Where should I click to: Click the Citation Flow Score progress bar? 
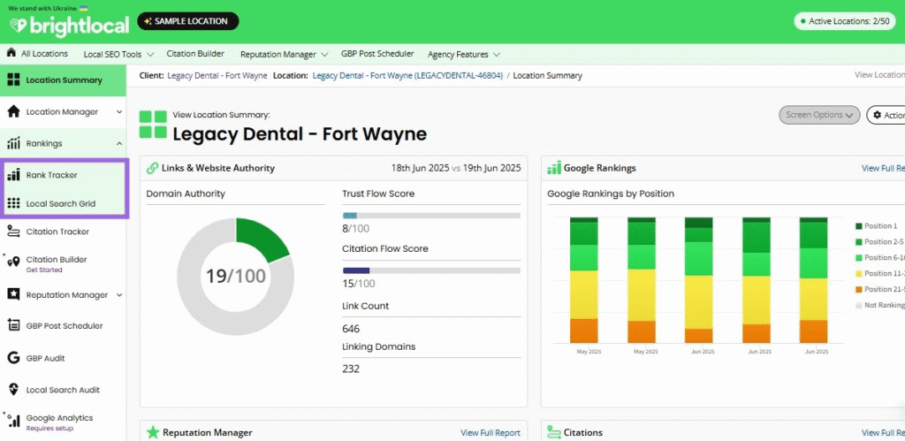point(431,270)
